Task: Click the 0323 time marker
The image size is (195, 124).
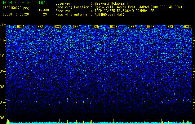Action: [x=58, y=27]
